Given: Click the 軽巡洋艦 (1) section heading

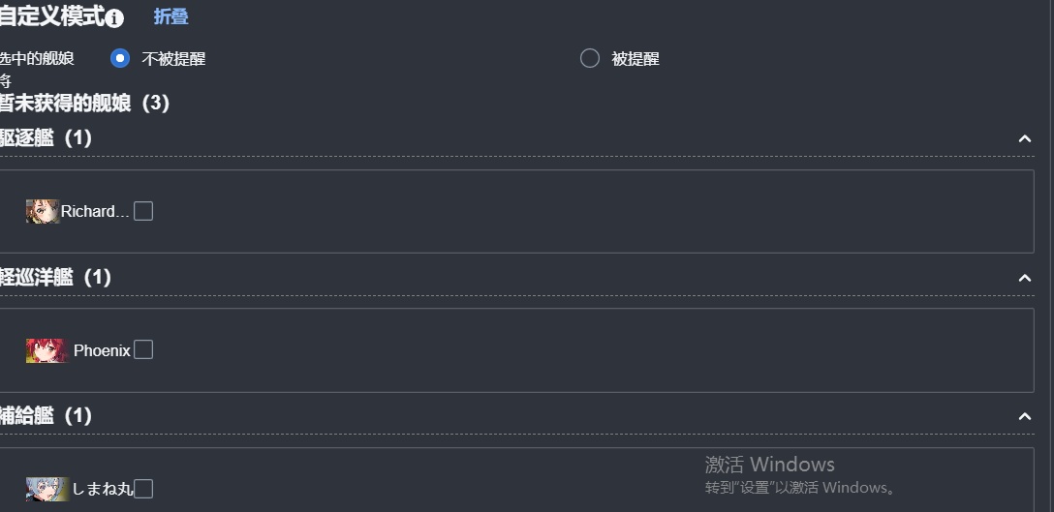Looking at the screenshot, I should tap(55, 277).
